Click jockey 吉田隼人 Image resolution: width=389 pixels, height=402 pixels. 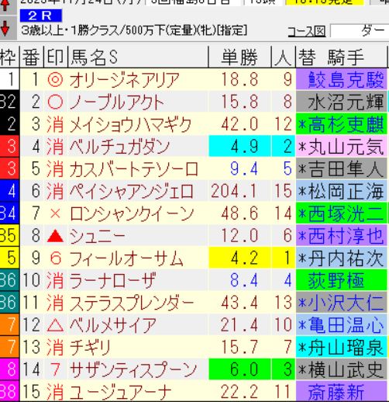pyautogui.click(x=346, y=169)
